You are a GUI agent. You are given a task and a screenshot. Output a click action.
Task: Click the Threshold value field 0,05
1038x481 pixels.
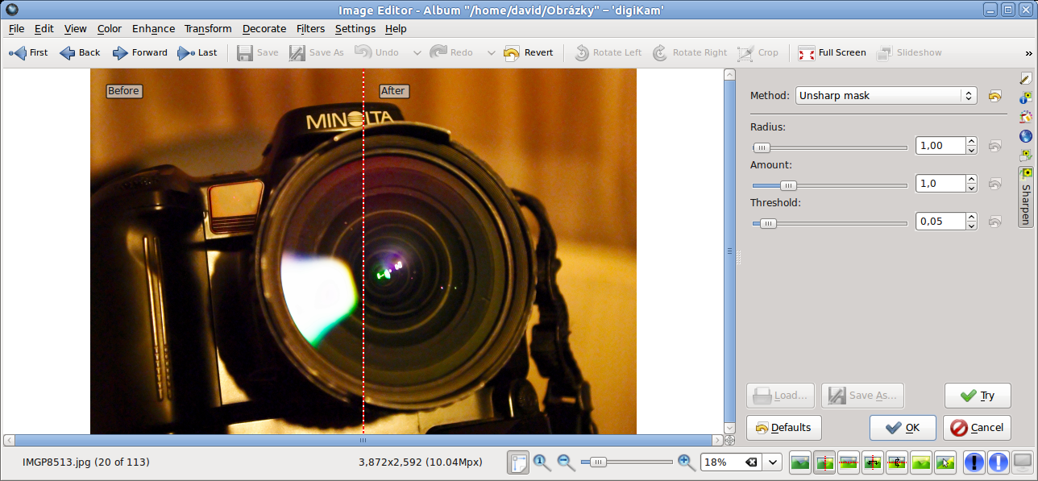940,222
